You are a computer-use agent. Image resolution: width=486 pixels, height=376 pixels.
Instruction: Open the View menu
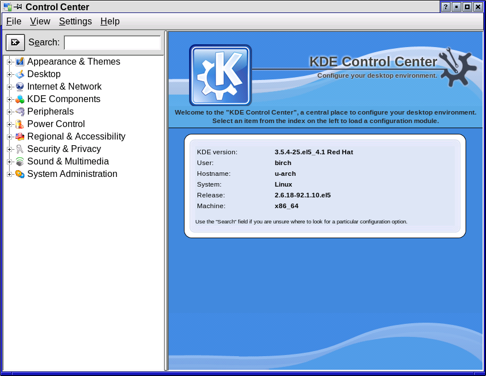[40, 22]
